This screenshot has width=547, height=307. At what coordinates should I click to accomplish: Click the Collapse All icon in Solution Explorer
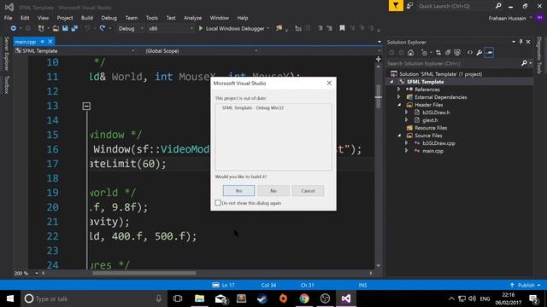448,53
